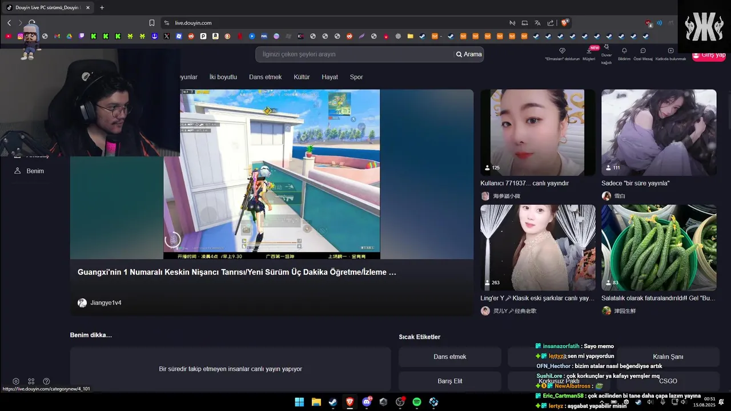Open the Brave Shields lion icon
This screenshot has width=731, height=411.
coord(565,23)
